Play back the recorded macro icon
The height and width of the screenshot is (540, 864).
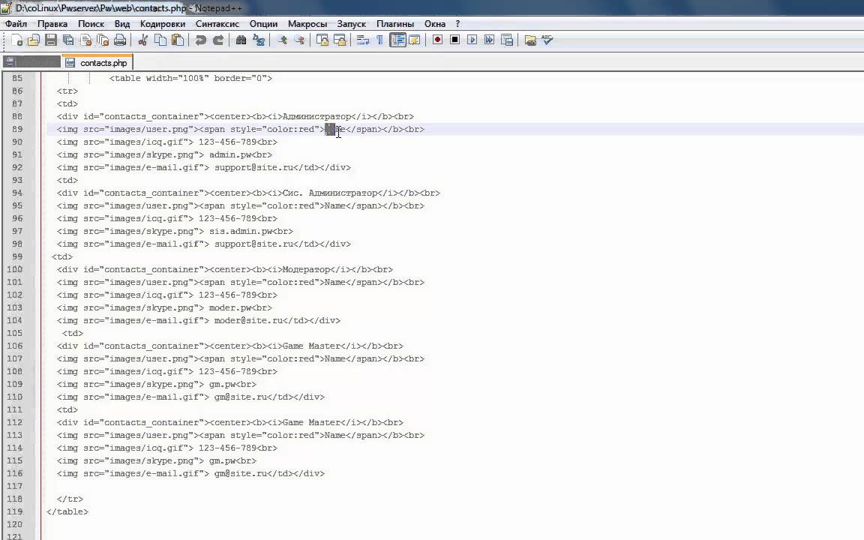tap(472, 40)
